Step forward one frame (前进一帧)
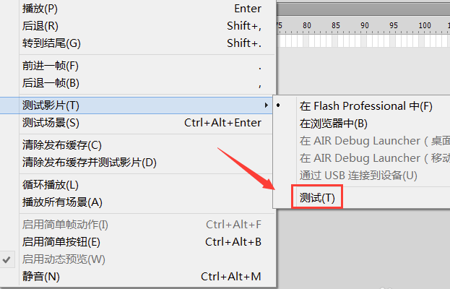The width and height of the screenshot is (450, 289). point(51,66)
